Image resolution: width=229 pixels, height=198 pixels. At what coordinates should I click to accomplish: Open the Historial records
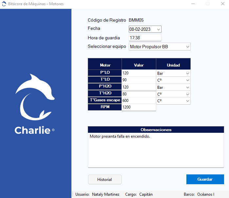(x=105, y=180)
